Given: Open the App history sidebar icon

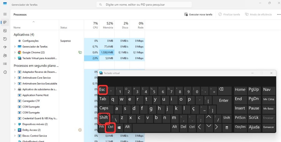Looking at the screenshot, I should click(x=5, y=39).
